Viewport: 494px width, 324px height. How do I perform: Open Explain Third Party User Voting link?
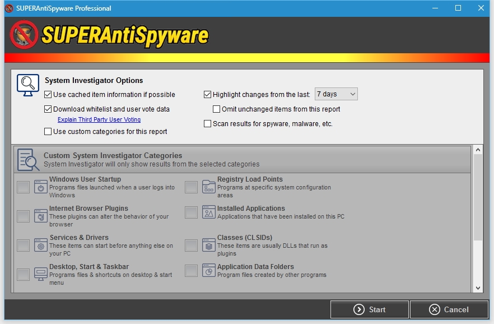[99, 120]
